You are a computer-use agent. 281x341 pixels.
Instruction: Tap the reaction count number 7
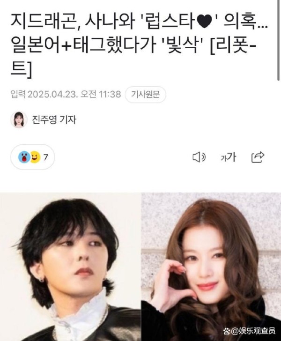point(45,157)
